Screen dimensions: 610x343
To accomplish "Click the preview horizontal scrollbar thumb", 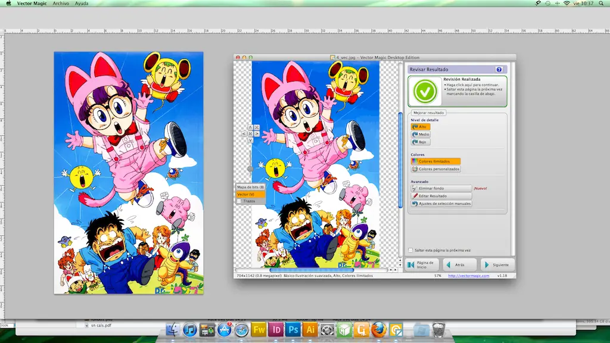I will point(312,270).
